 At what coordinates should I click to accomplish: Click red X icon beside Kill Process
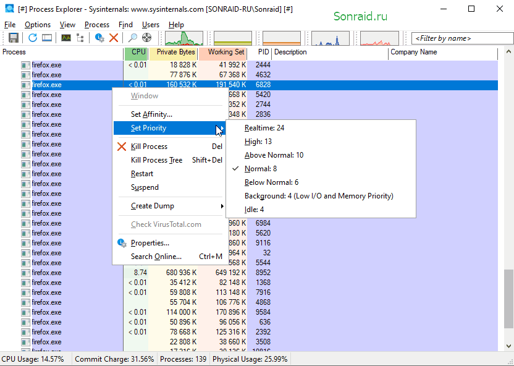pos(122,147)
